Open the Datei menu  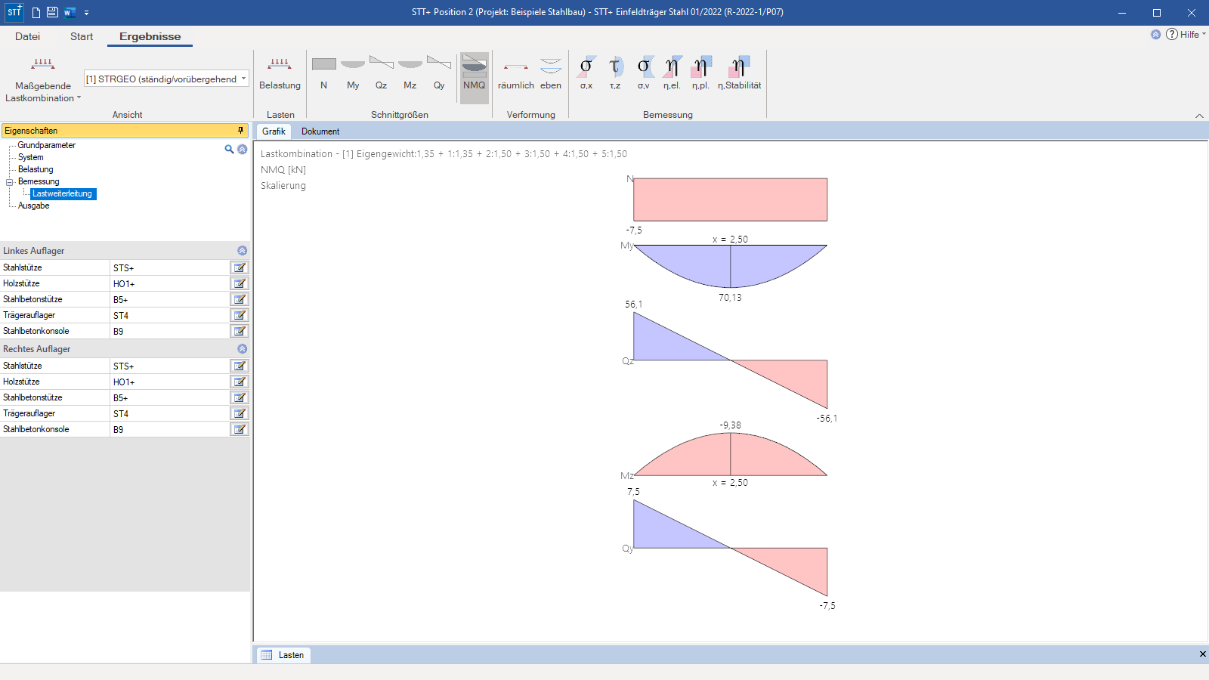coord(27,36)
